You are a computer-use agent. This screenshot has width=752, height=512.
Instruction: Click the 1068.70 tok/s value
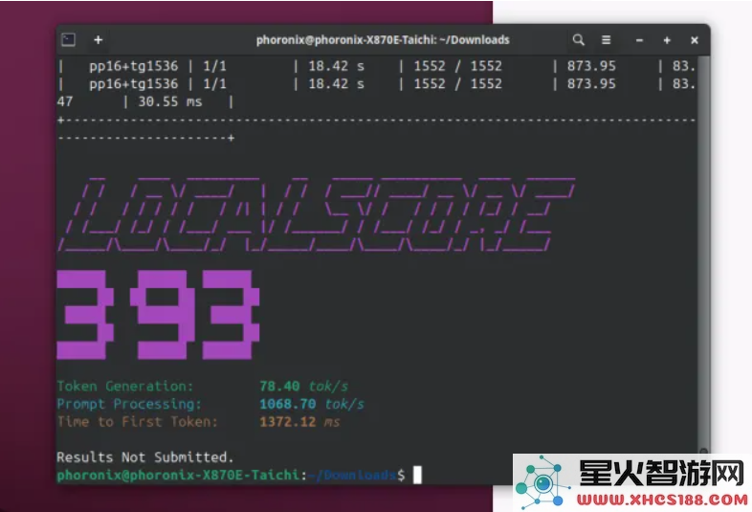tap(312, 404)
